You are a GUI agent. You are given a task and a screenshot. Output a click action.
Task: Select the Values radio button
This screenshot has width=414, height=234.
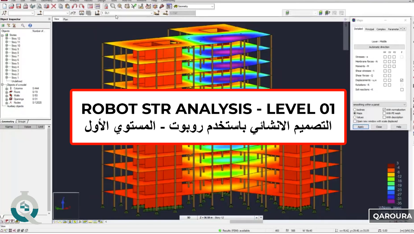[355, 117]
